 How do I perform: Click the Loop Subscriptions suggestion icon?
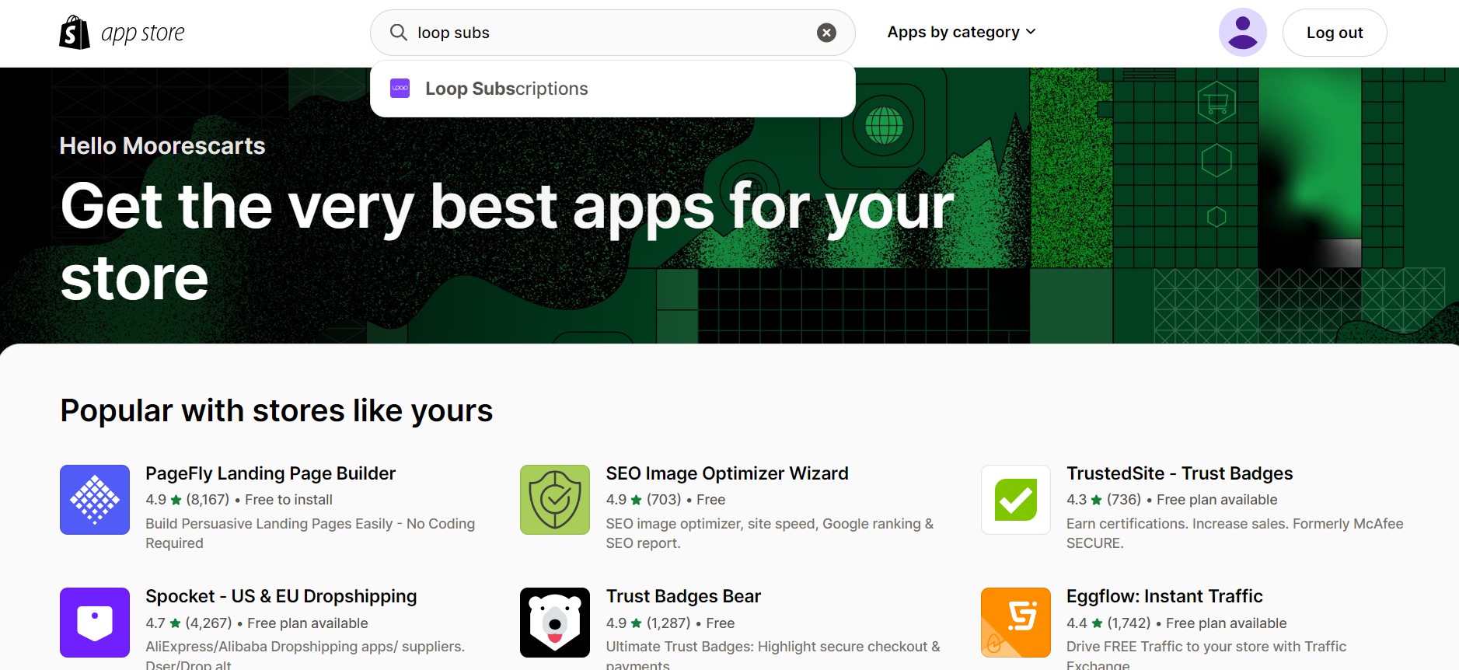[x=400, y=89]
